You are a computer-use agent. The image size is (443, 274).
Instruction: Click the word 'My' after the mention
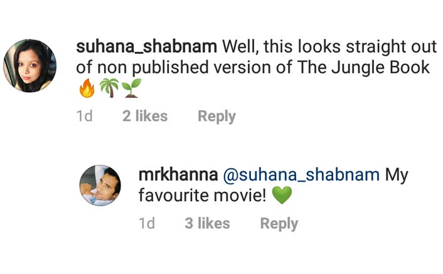(x=397, y=175)
